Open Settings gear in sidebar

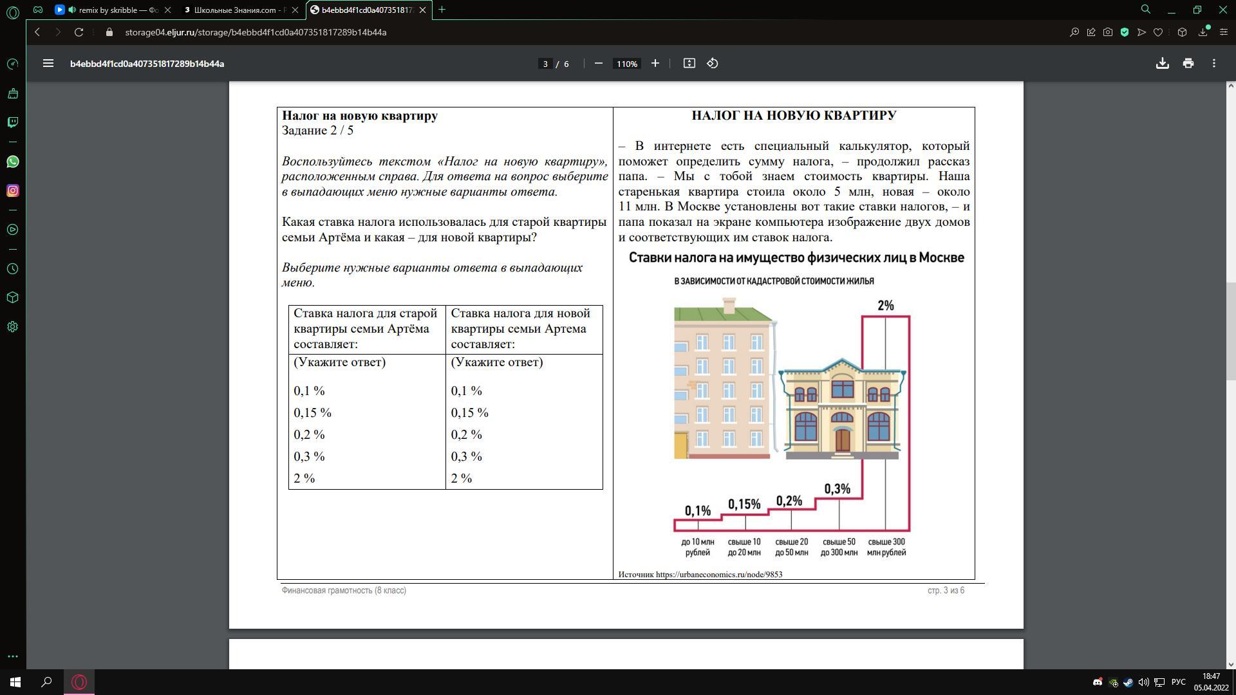coord(12,327)
